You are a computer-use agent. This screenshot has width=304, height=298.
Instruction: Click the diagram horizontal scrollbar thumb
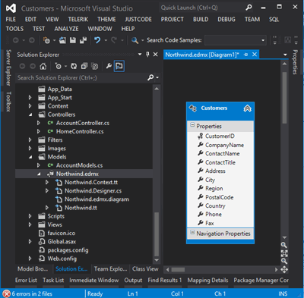pos(178,270)
